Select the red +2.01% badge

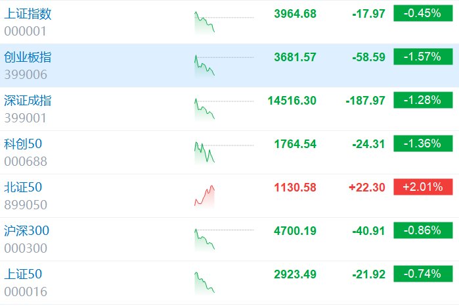click(423, 187)
